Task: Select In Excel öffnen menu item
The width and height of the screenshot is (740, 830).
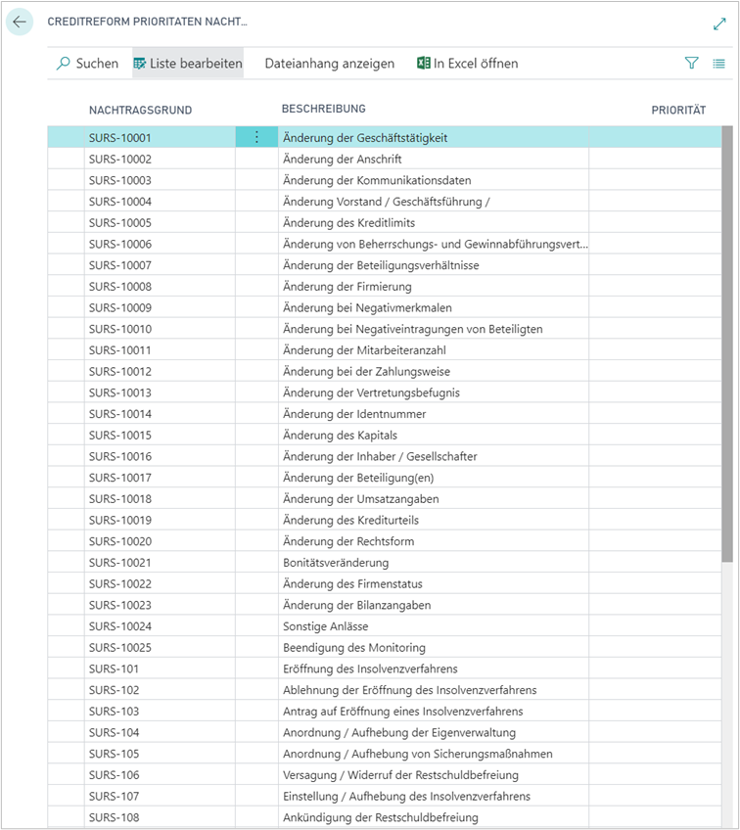Action: (x=476, y=64)
